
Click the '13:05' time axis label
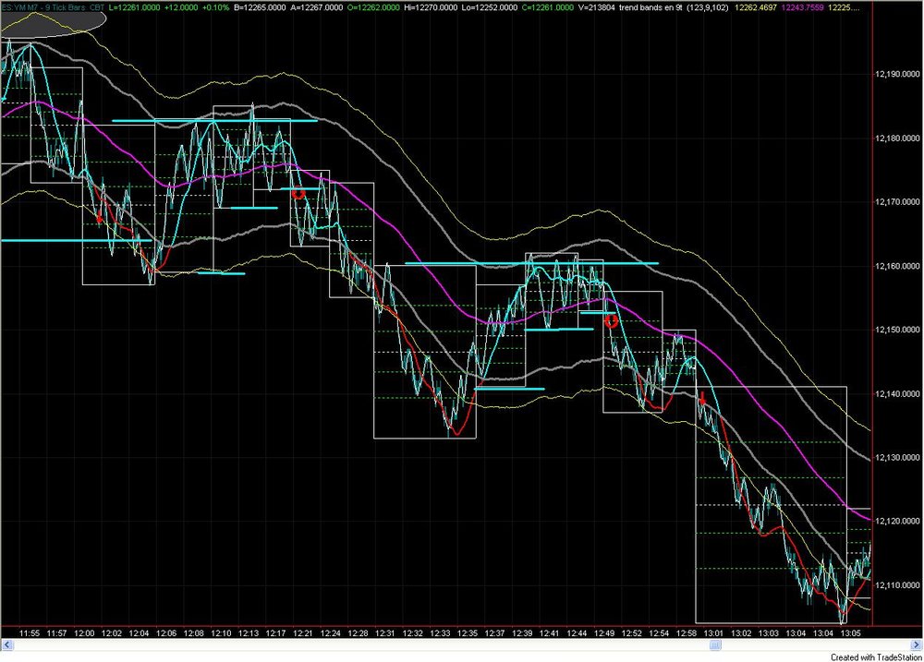click(x=851, y=633)
